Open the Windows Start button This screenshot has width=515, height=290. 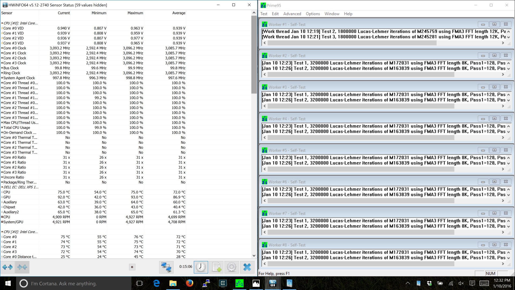(x=8, y=283)
